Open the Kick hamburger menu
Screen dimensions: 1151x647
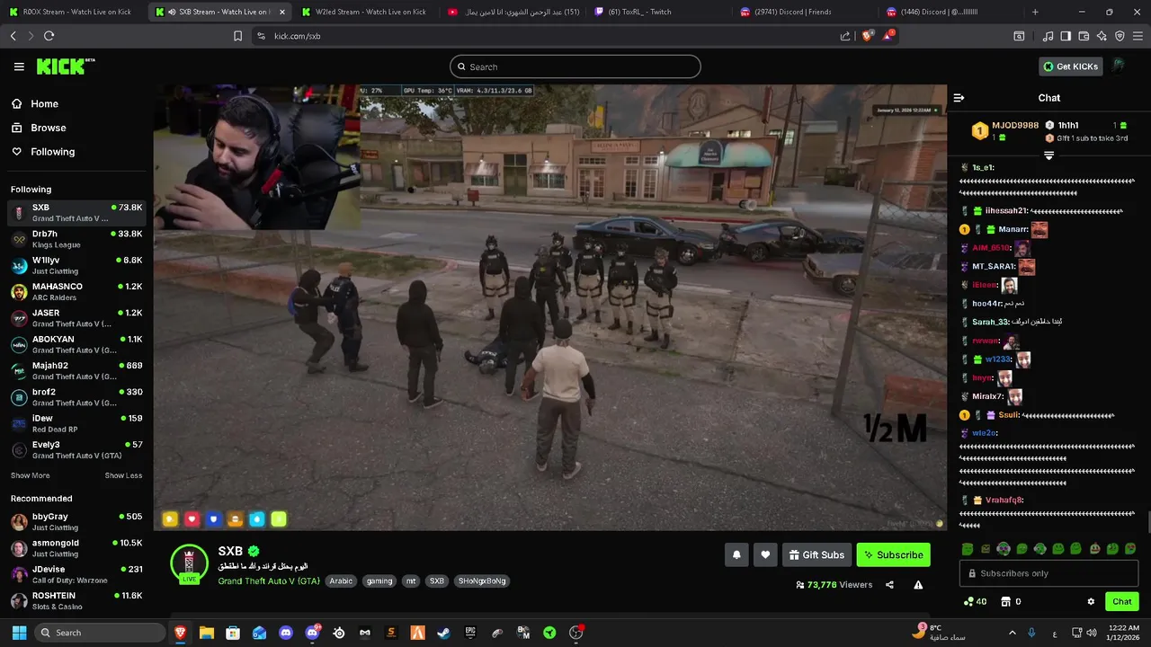19,66
